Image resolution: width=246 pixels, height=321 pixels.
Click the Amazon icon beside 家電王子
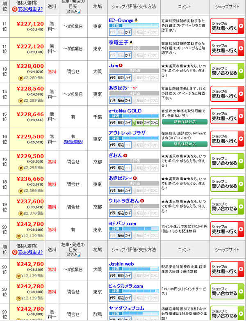click(131, 43)
